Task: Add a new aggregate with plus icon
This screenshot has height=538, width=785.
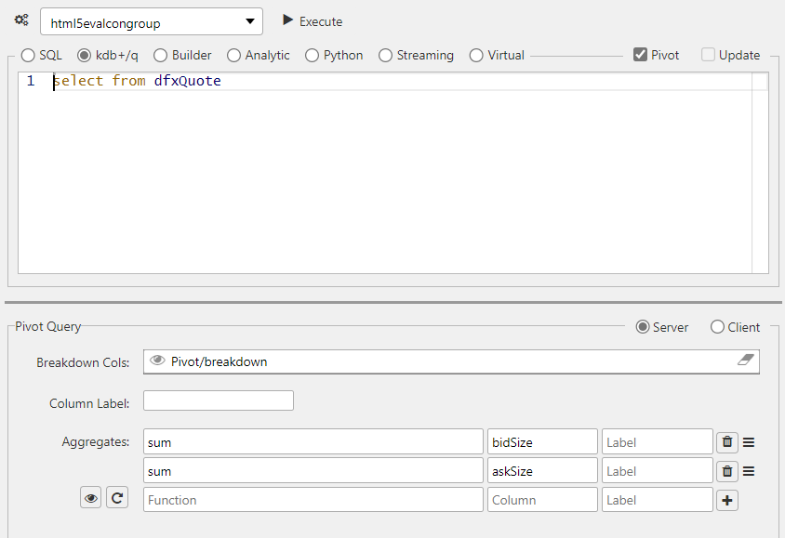Action: click(726, 499)
